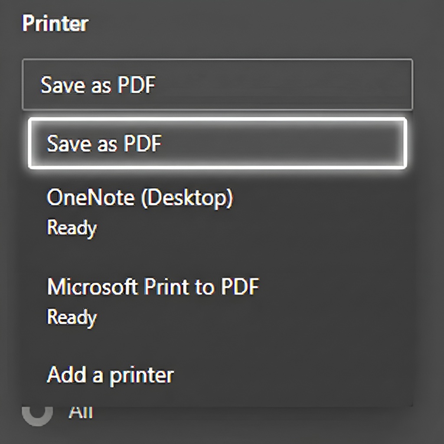Click the Printer section label
This screenshot has width=444, height=444.
54,23
